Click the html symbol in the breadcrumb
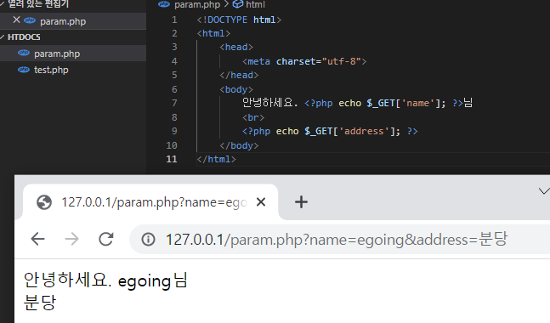550x323 pixels. click(x=255, y=4)
